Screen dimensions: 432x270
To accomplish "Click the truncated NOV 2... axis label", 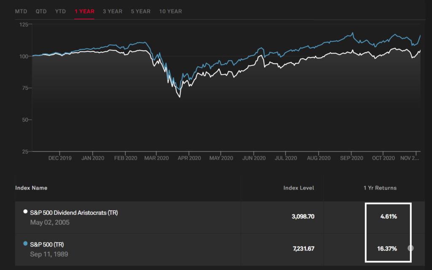I will [410, 158].
